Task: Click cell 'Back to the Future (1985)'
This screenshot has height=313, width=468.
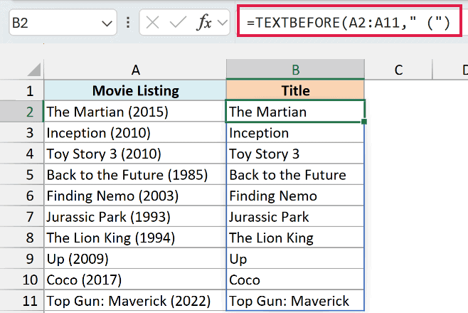Action: tap(135, 174)
